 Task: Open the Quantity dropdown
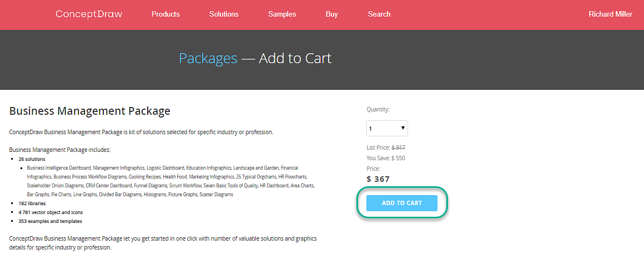point(387,129)
